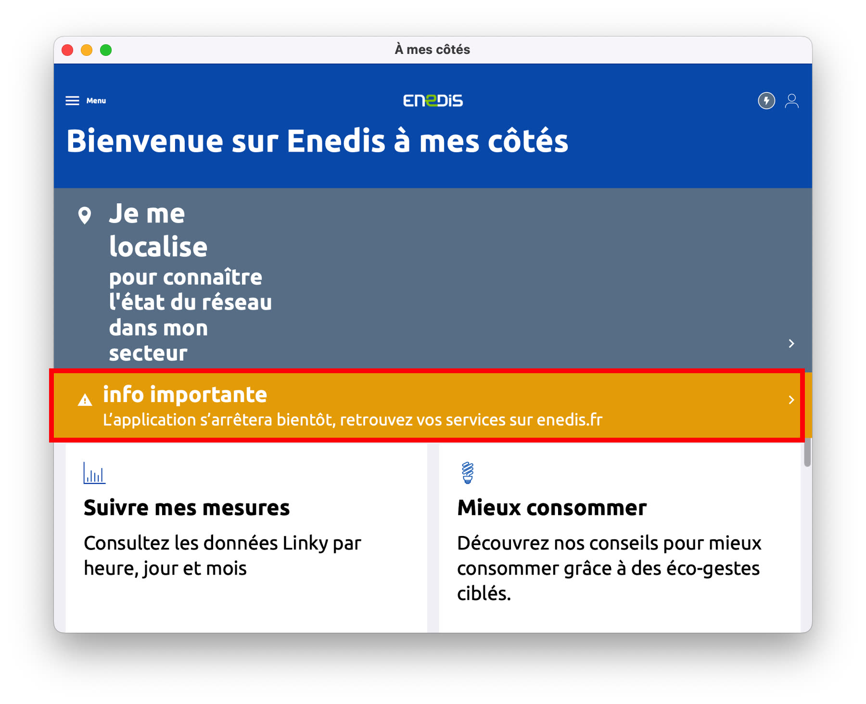Click the info importante heading
This screenshot has width=866, height=704.
click(185, 394)
